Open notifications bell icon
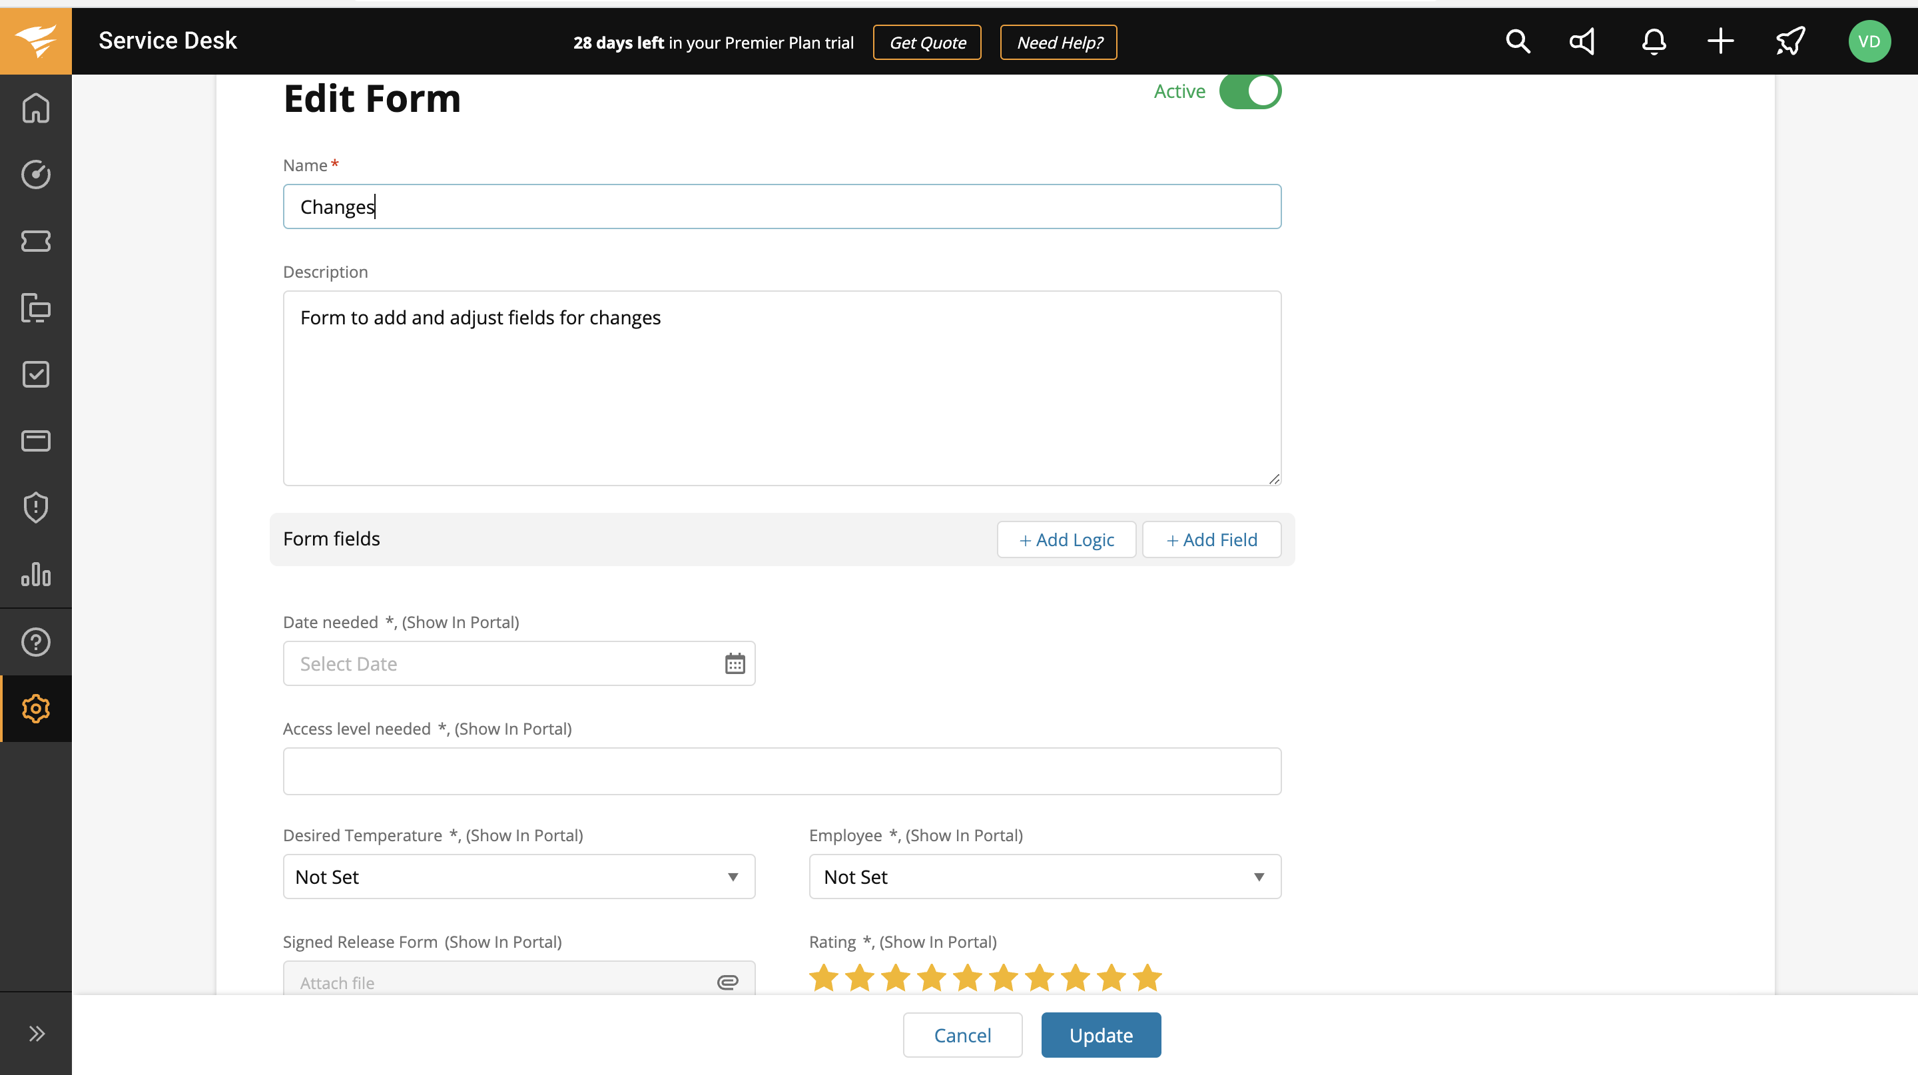Viewport: 1918px width, 1075px height. coord(1654,42)
